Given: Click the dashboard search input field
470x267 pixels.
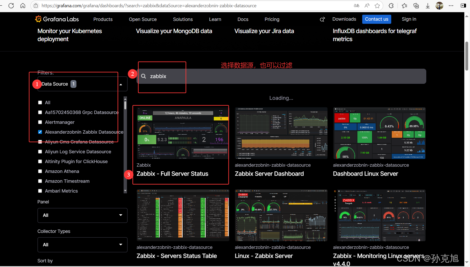Looking at the screenshot, I should [x=281, y=76].
